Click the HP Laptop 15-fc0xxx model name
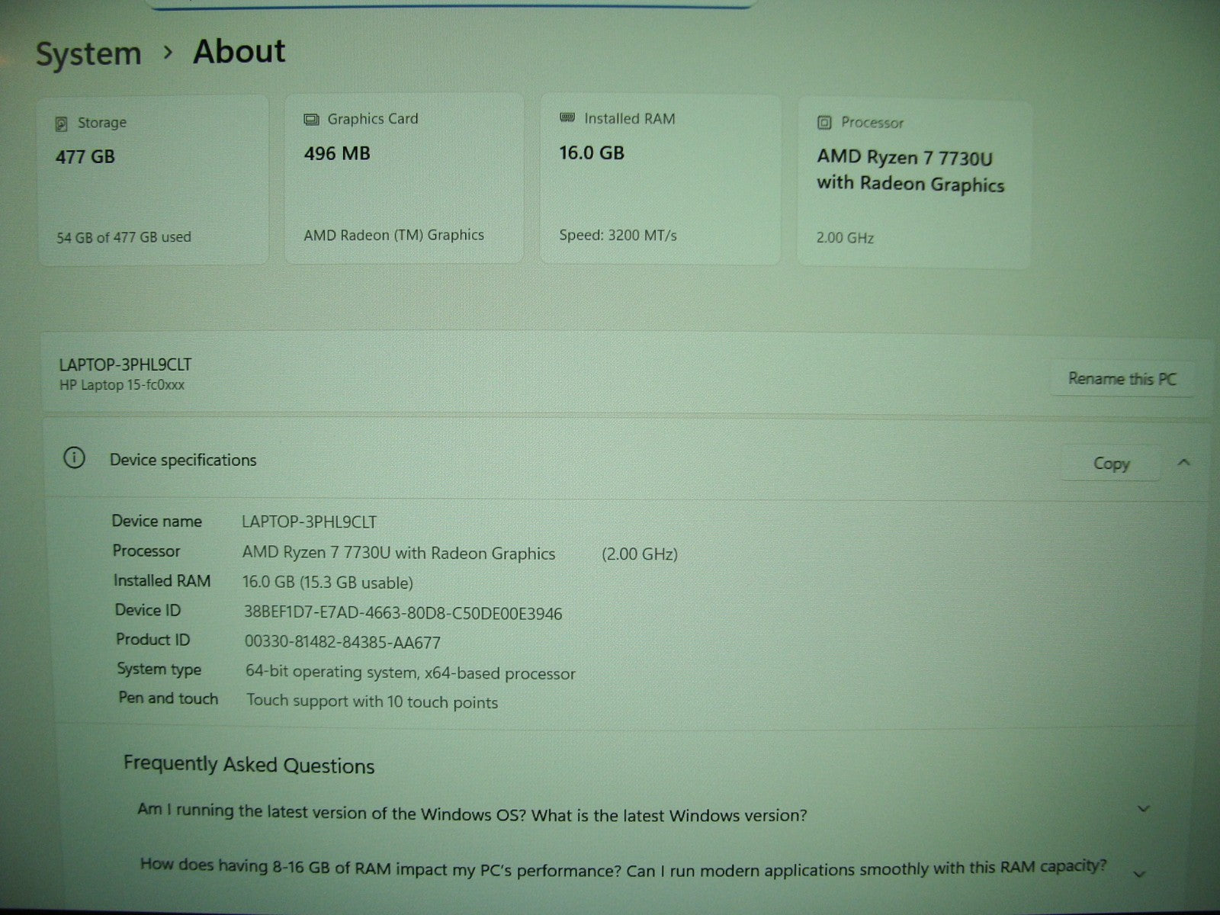 (x=122, y=386)
